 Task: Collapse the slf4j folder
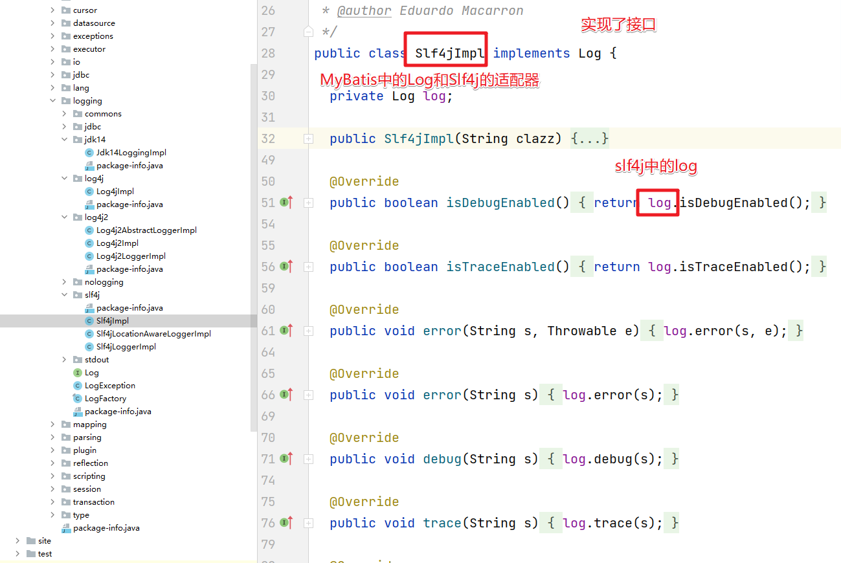click(x=65, y=295)
